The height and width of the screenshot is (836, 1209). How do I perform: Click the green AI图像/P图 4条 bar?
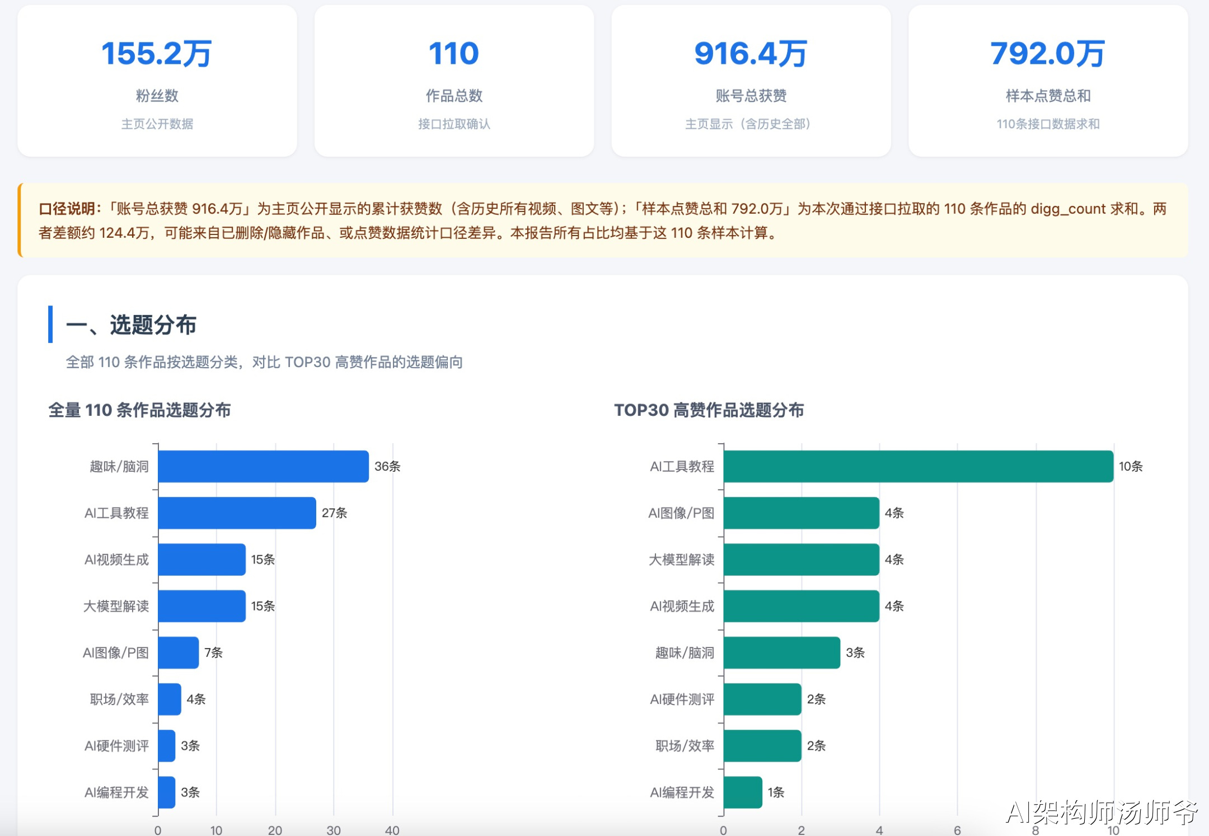click(x=802, y=513)
